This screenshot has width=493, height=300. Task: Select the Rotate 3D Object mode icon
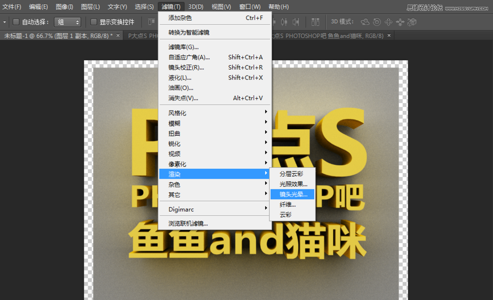[365, 22]
